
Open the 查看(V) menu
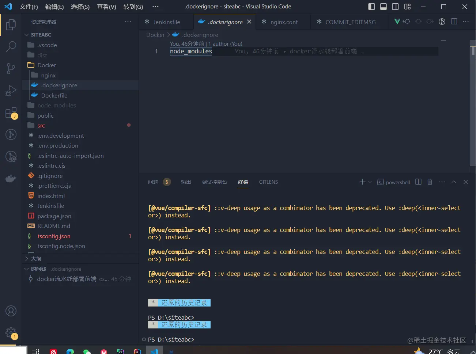pyautogui.click(x=106, y=7)
